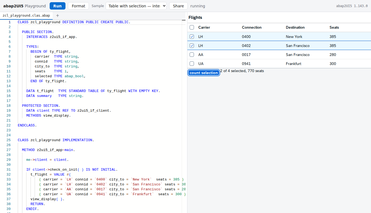The image size is (371, 213).
Task: Click the '2 of 4 selected, 770 seats' summary
Action: 242,71
